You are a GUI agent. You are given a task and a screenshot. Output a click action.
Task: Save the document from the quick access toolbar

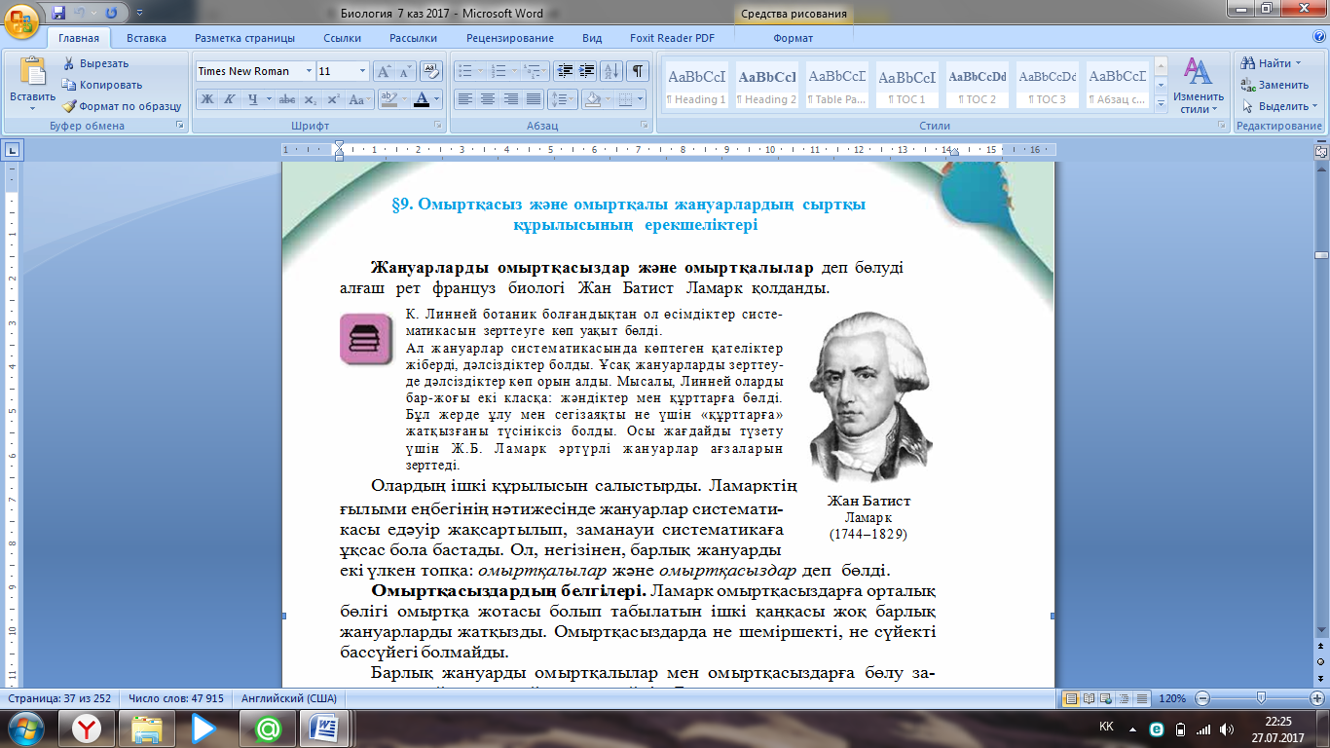click(x=59, y=14)
